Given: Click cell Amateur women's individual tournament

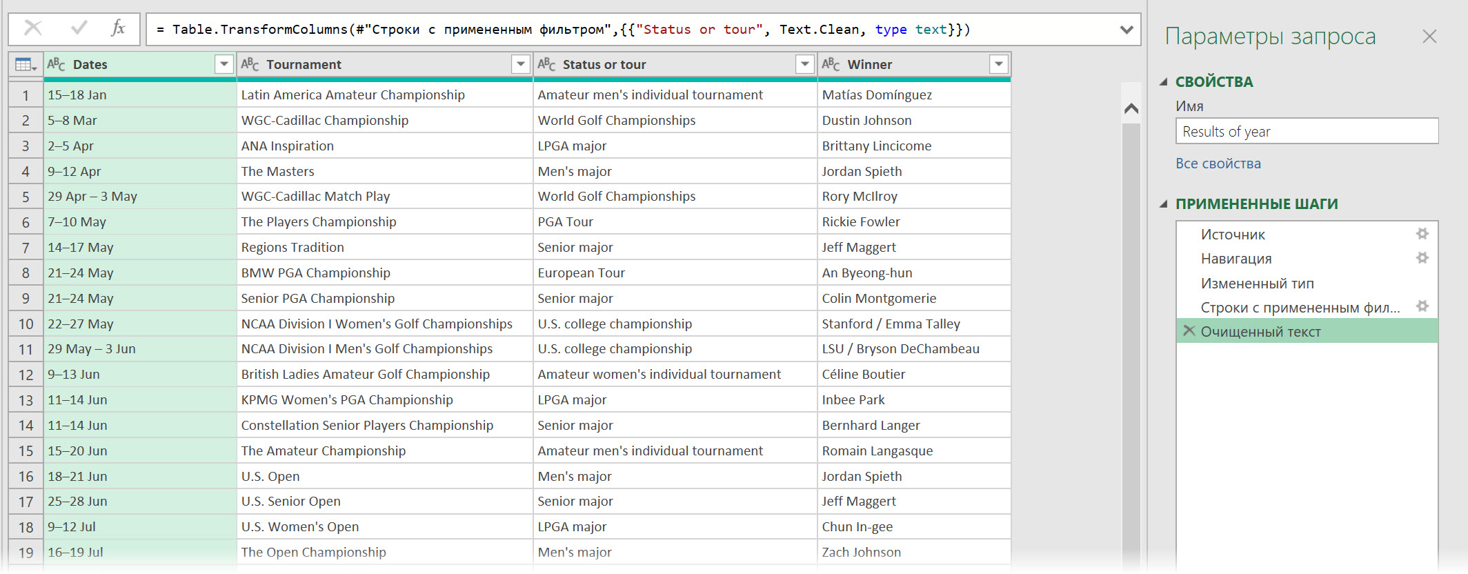Looking at the screenshot, I should (x=675, y=374).
